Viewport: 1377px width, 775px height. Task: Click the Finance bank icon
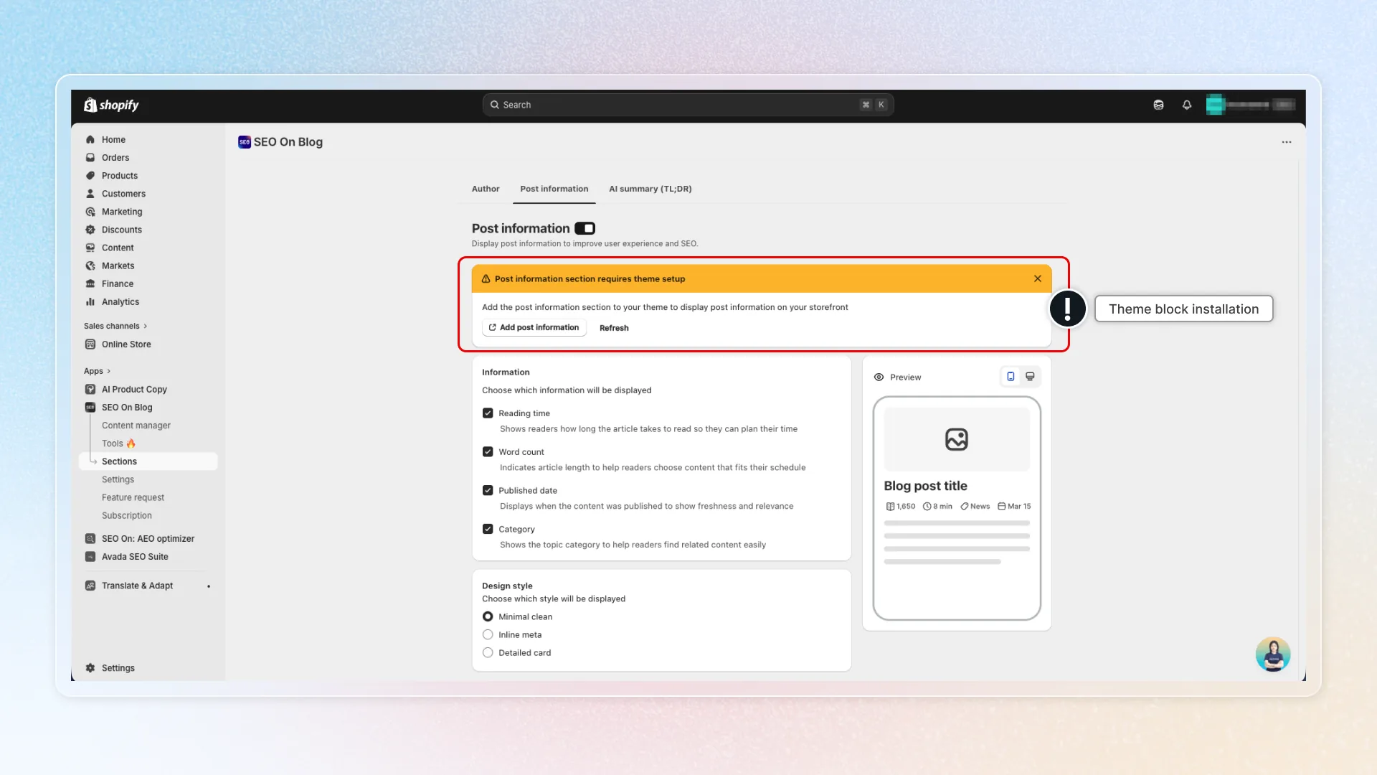tap(90, 283)
